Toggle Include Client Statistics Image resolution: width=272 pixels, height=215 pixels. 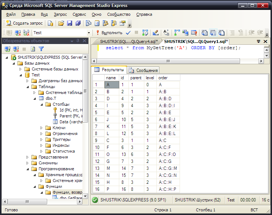[x=186, y=33]
